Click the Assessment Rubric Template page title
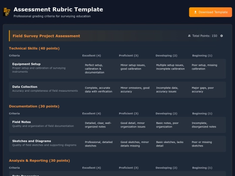This screenshot has width=235, height=176. [58, 10]
